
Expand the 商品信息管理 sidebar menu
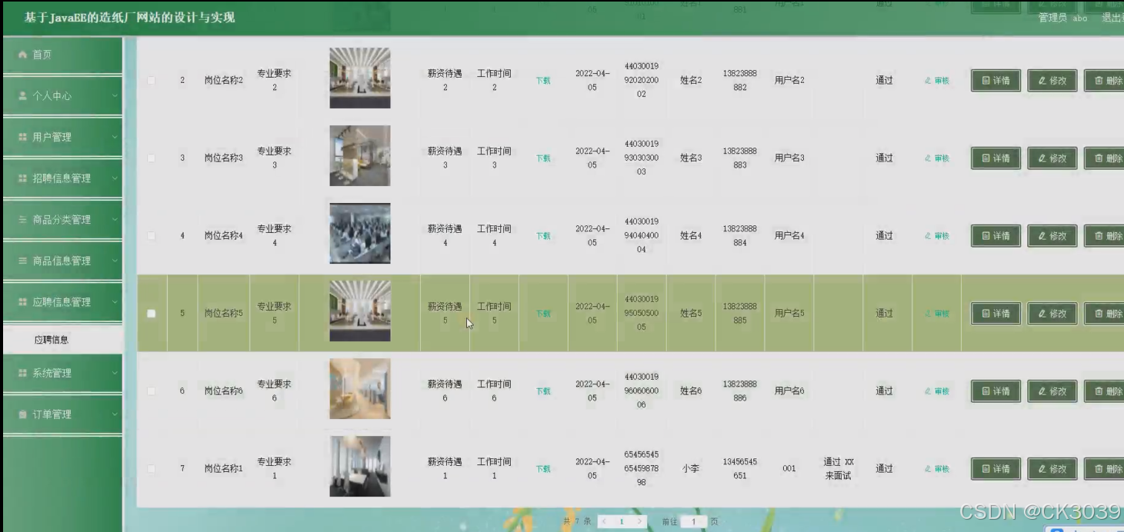pos(62,261)
